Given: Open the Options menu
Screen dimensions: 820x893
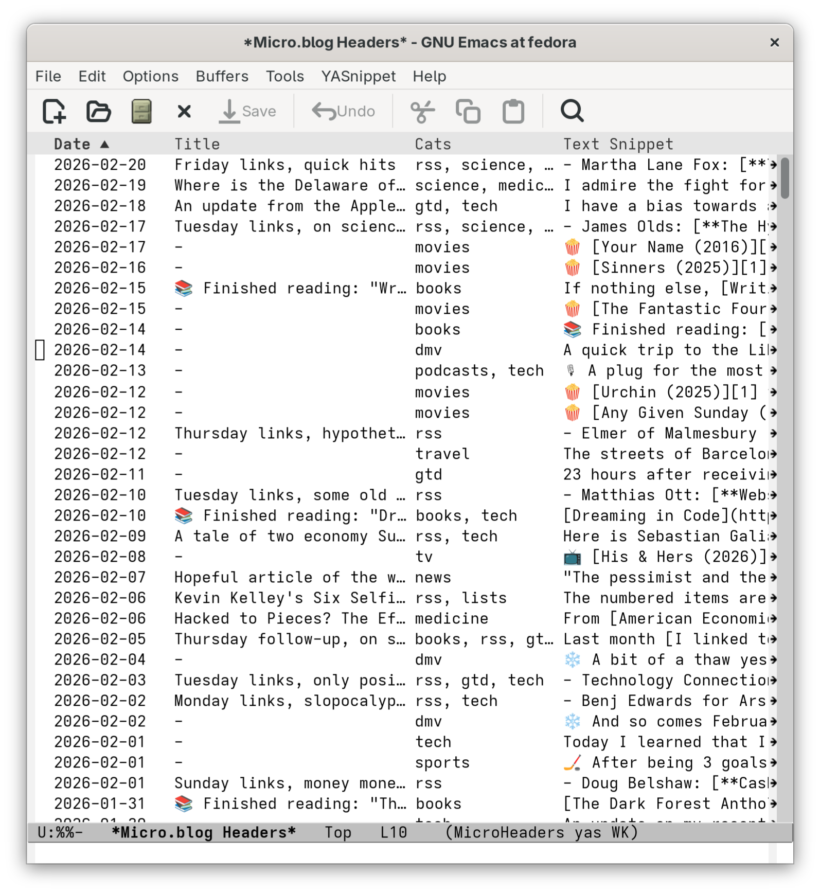Looking at the screenshot, I should (x=151, y=76).
